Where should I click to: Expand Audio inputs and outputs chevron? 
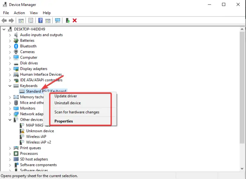coord(10,35)
